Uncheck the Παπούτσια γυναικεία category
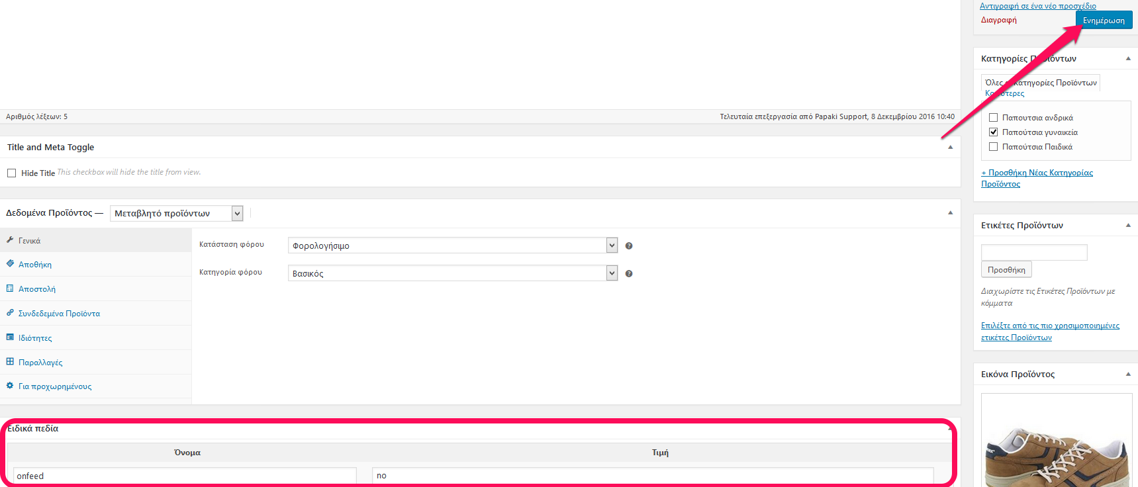The width and height of the screenshot is (1138, 487). coord(993,132)
